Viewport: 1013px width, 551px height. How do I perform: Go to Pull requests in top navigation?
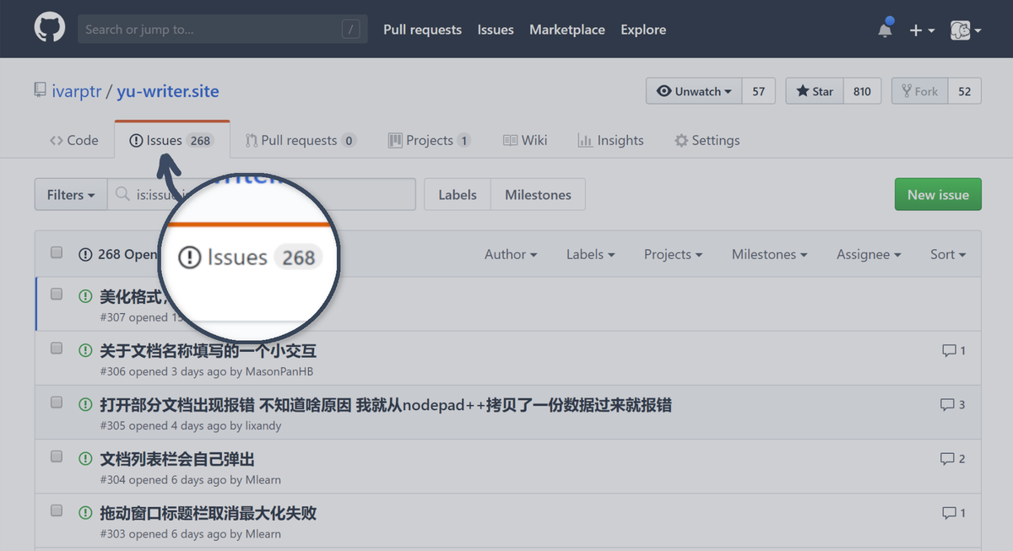[422, 30]
